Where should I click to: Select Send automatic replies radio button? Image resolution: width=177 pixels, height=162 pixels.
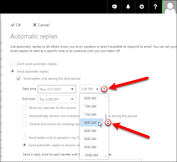pos(13,72)
